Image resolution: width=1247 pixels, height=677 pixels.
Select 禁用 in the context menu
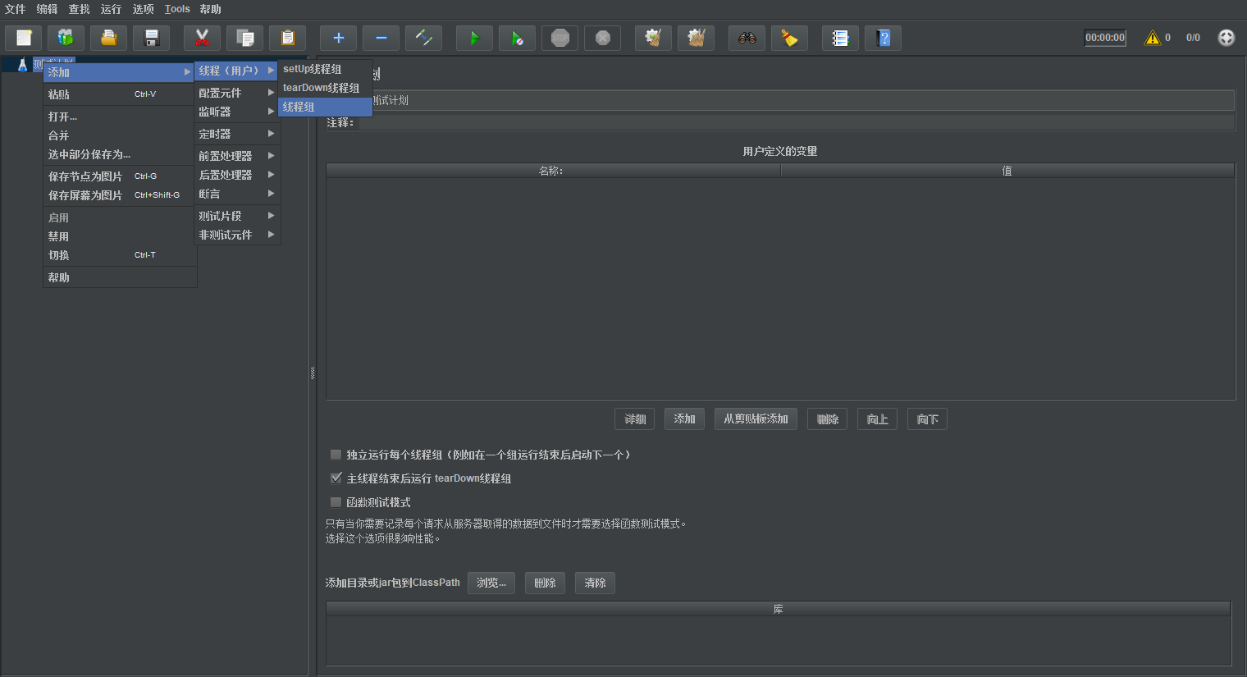click(x=120, y=236)
